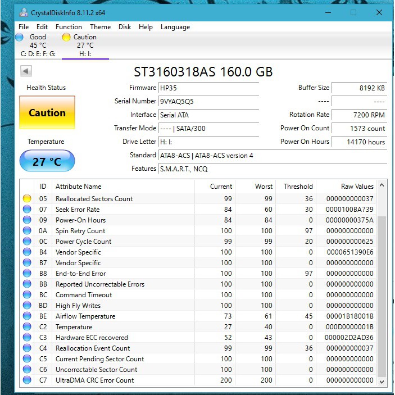Open the Disk menu

(x=125, y=27)
